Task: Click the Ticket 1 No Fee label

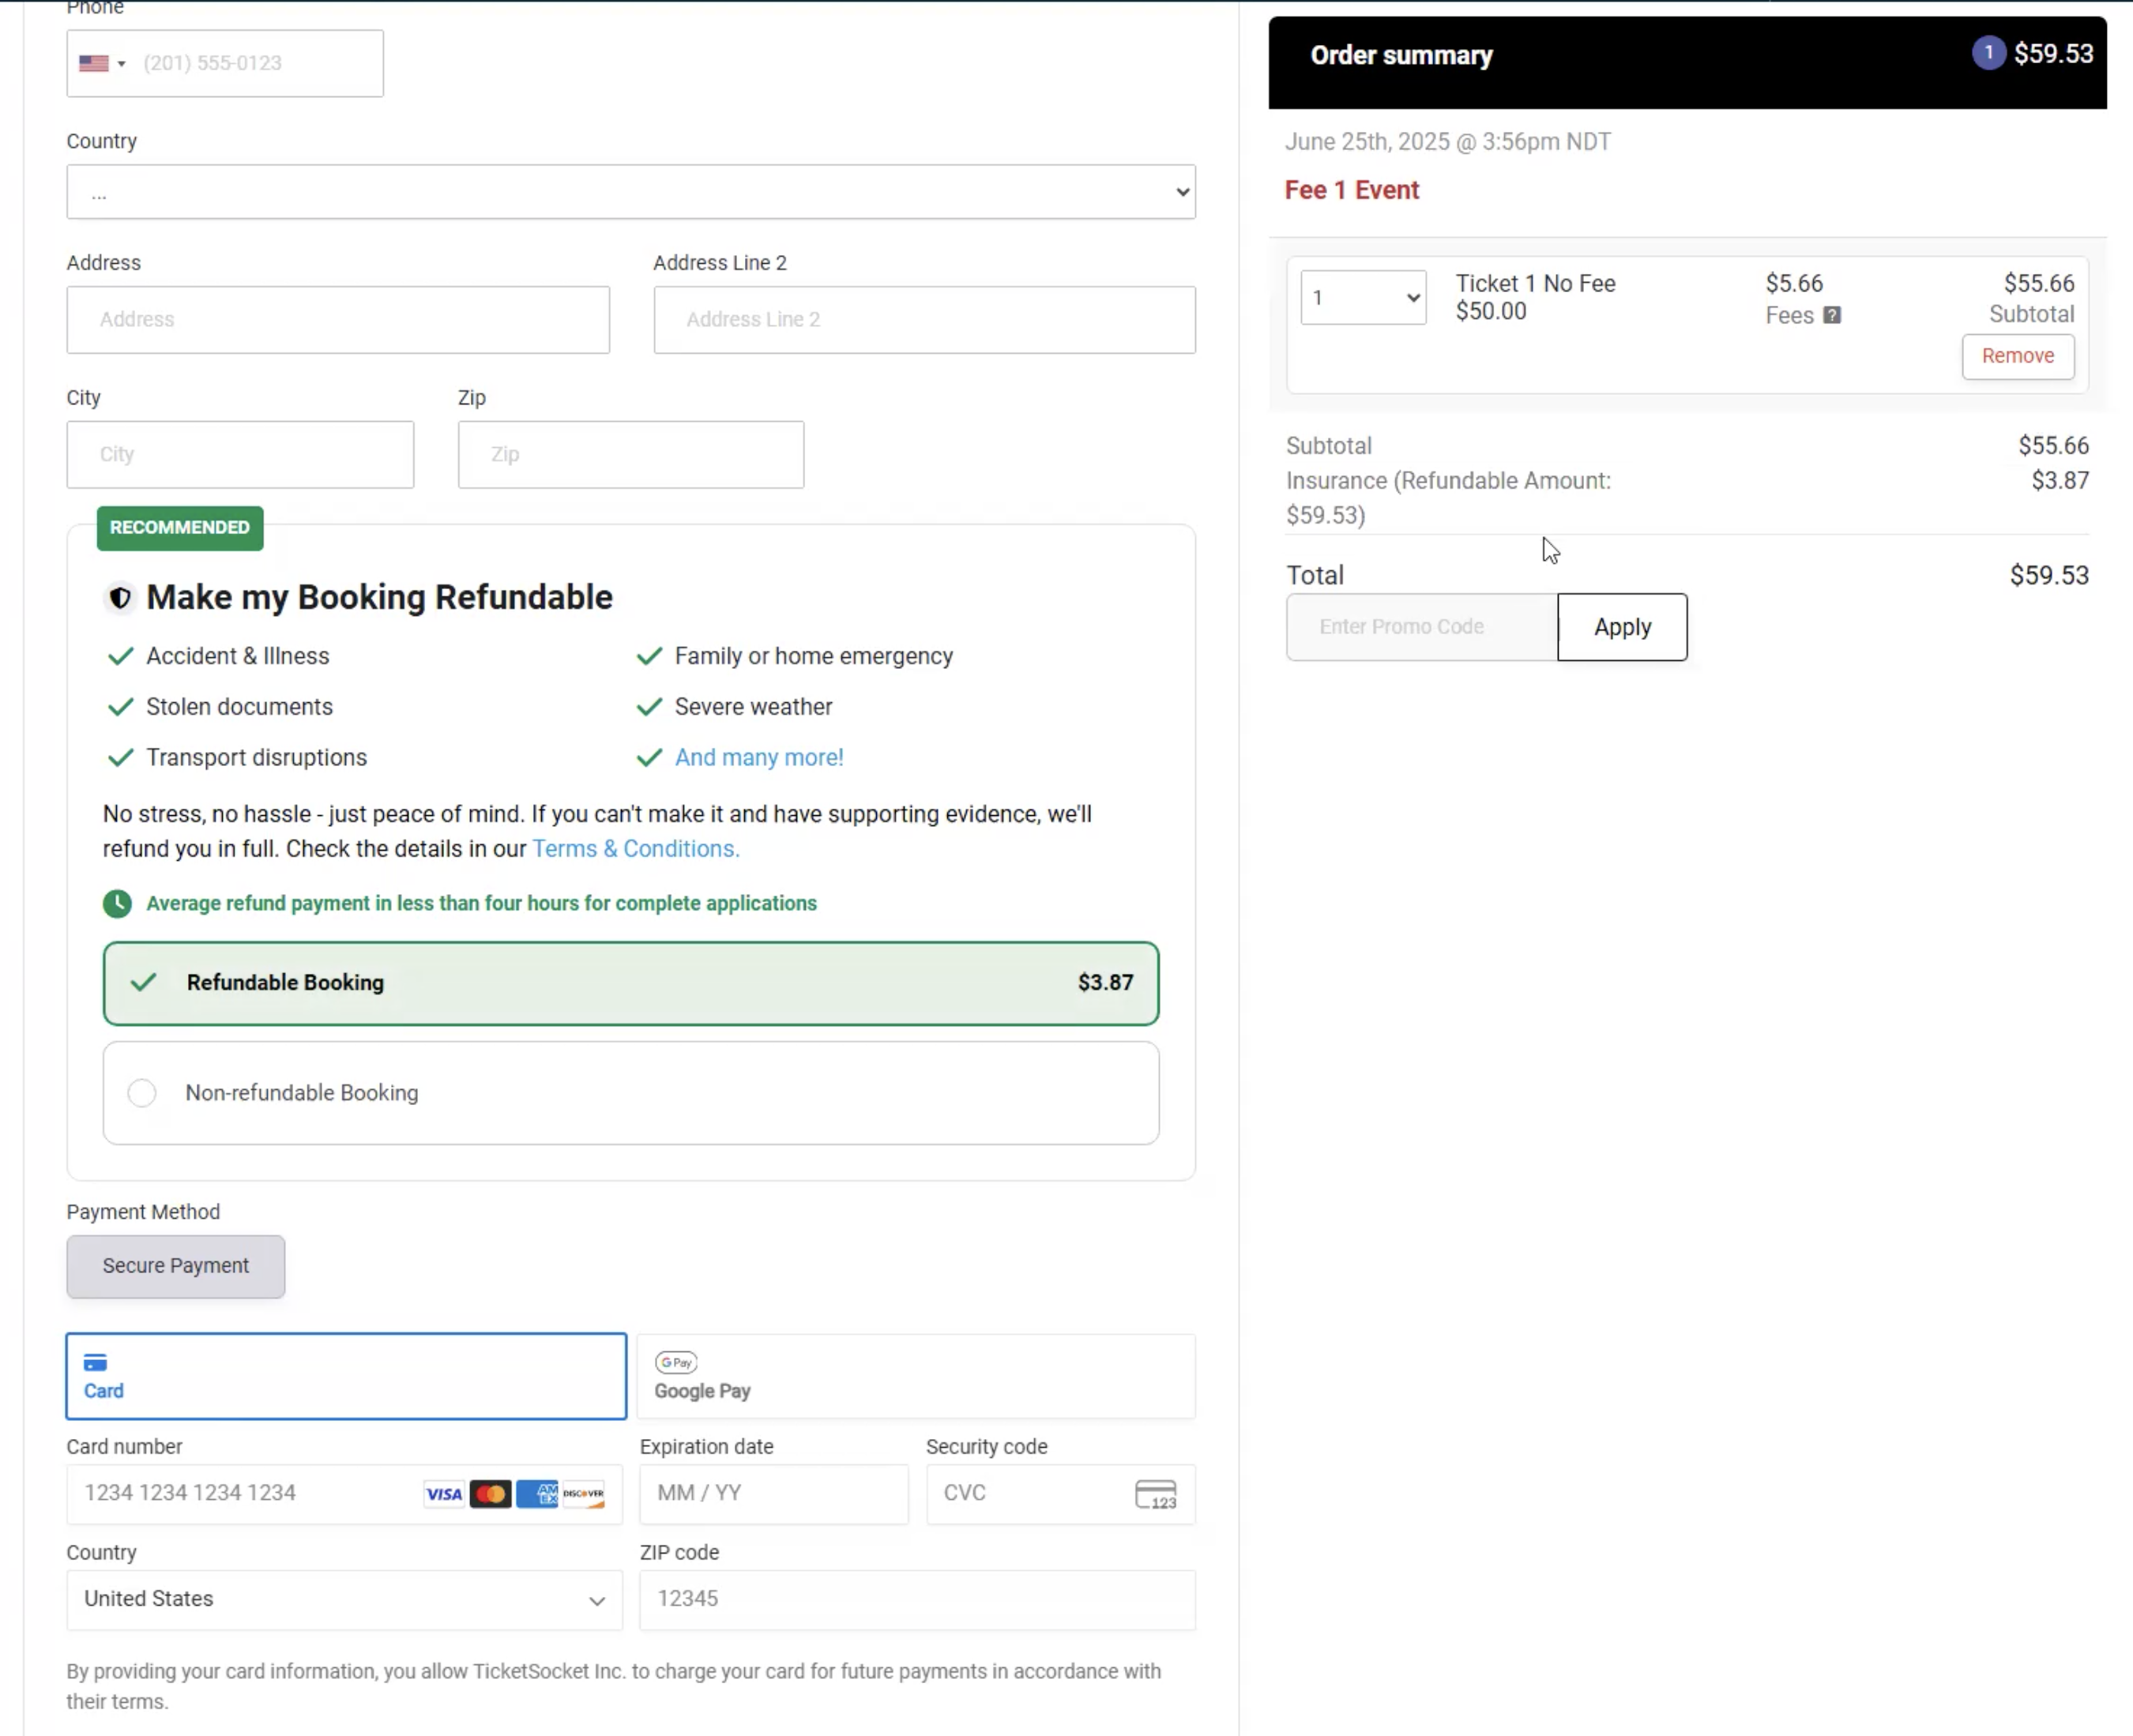Action: [1535, 284]
